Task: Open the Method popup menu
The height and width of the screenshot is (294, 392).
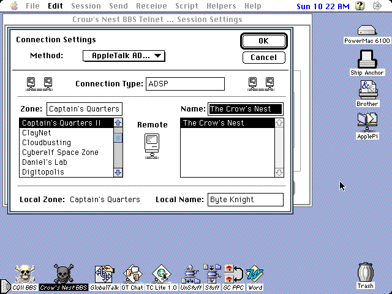Action: click(x=124, y=56)
